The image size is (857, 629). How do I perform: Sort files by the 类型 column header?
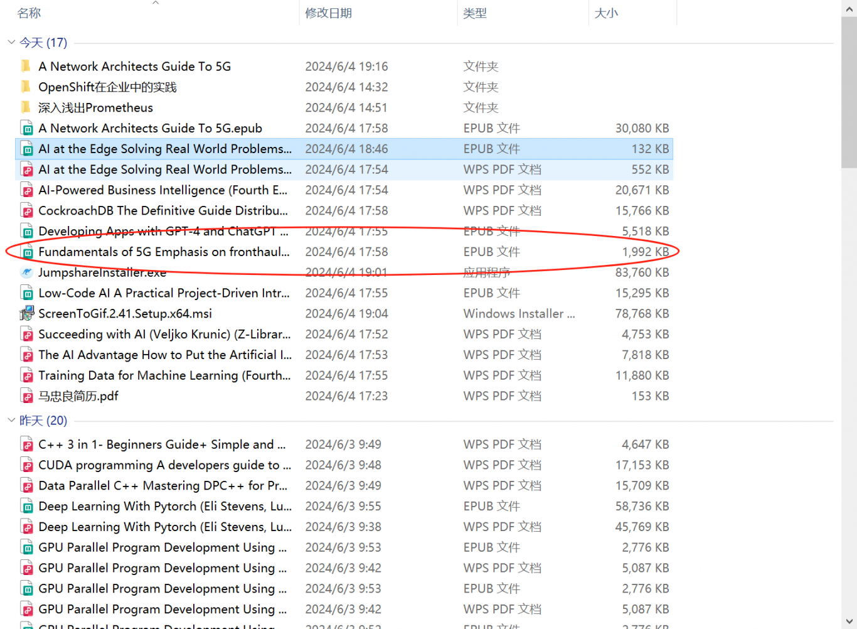(x=475, y=13)
